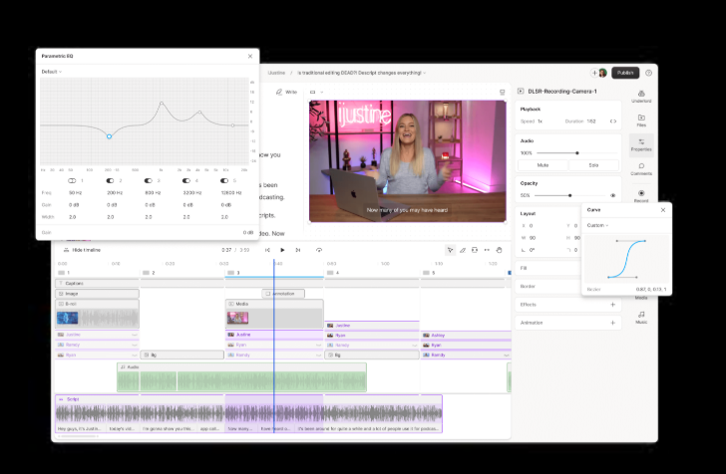Close the Parametric EQ panel
The image size is (726, 474).
point(250,56)
